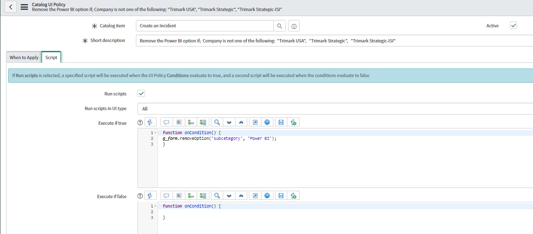This screenshot has height=234, width=533.
Task: Click the Execute if true field help icon
Action: click(x=140, y=122)
